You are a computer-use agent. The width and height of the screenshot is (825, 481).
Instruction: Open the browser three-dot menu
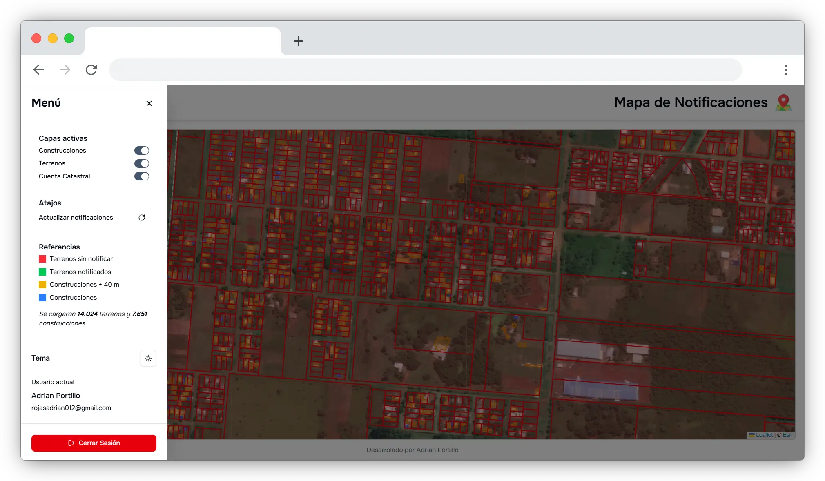click(x=786, y=70)
